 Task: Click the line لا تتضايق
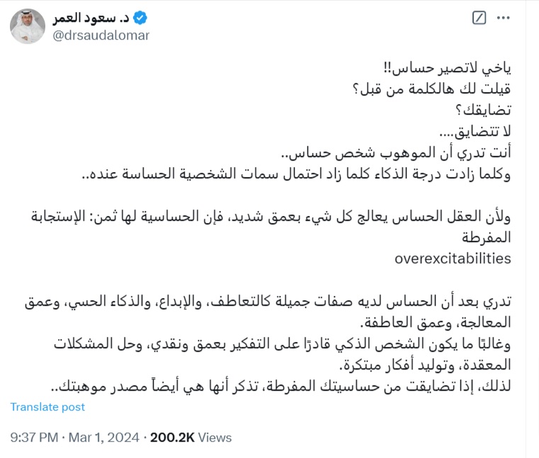click(475, 131)
